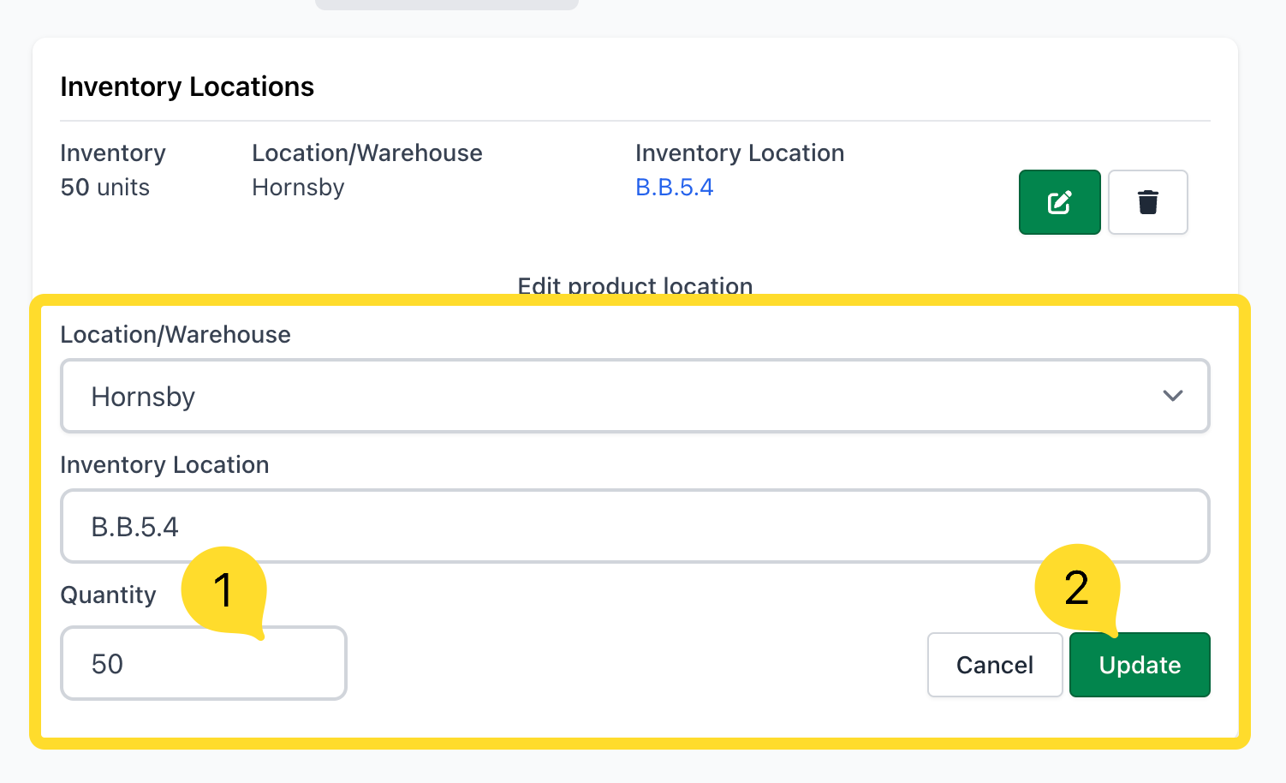Click the Inventory Location label above text field
Image resolution: width=1286 pixels, height=783 pixels.
point(164,465)
